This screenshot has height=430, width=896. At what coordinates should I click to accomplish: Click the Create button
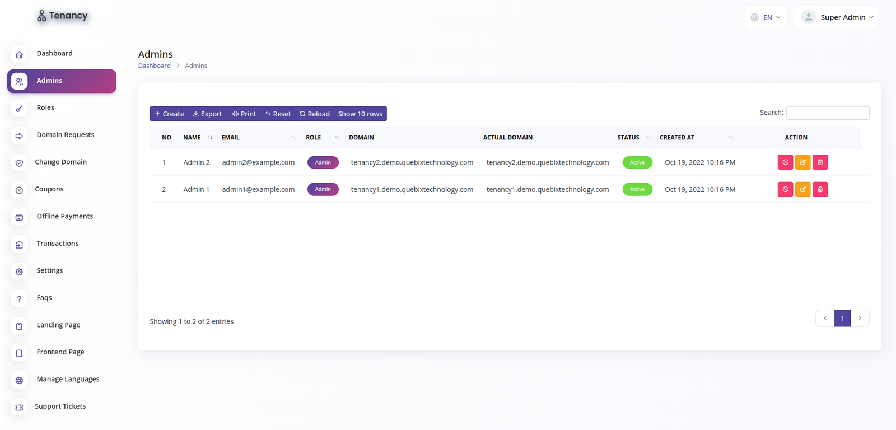click(170, 114)
